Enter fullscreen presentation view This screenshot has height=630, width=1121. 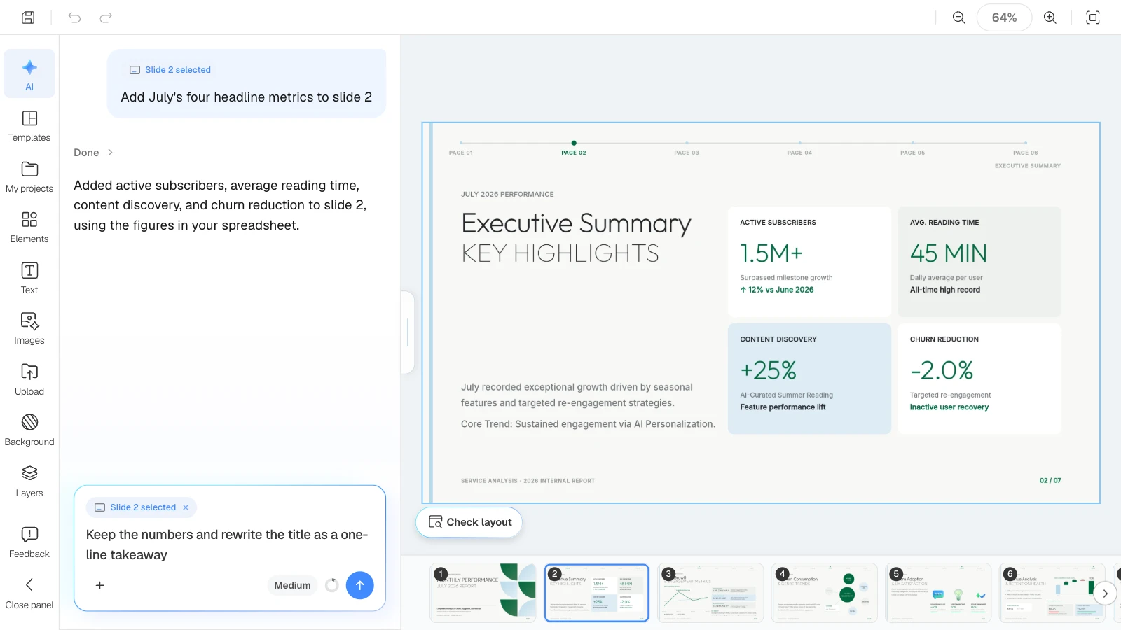pyautogui.click(x=1093, y=17)
